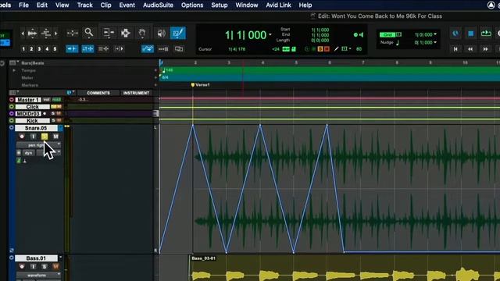Select the Selector tool

(x=126, y=33)
